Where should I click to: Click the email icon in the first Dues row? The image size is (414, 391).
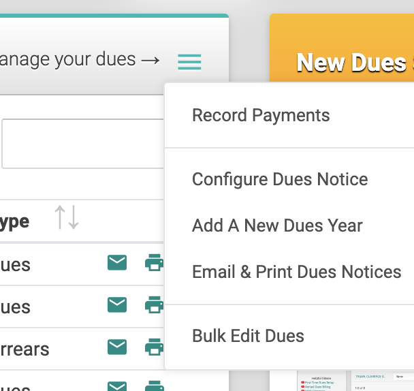click(x=117, y=263)
